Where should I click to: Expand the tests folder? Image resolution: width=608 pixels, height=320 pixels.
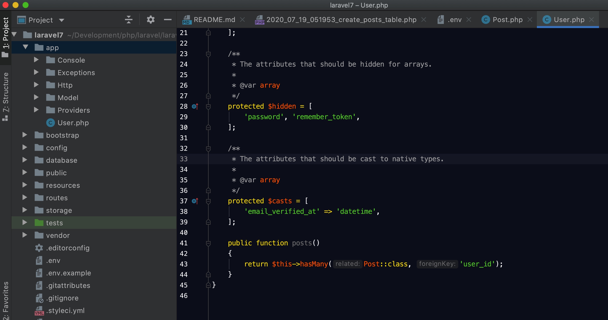[x=25, y=222]
